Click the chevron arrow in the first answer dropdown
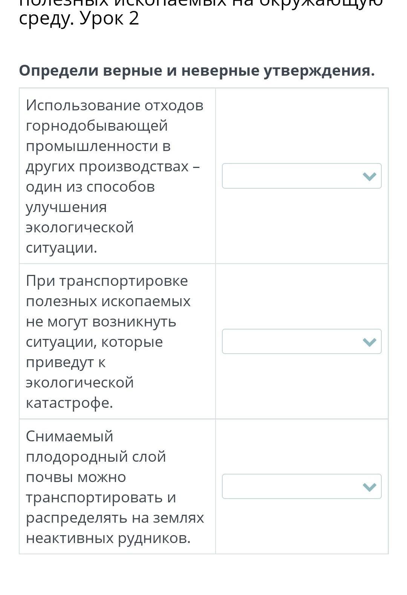Image resolution: width=407 pixels, height=595 pixels. [x=369, y=176]
